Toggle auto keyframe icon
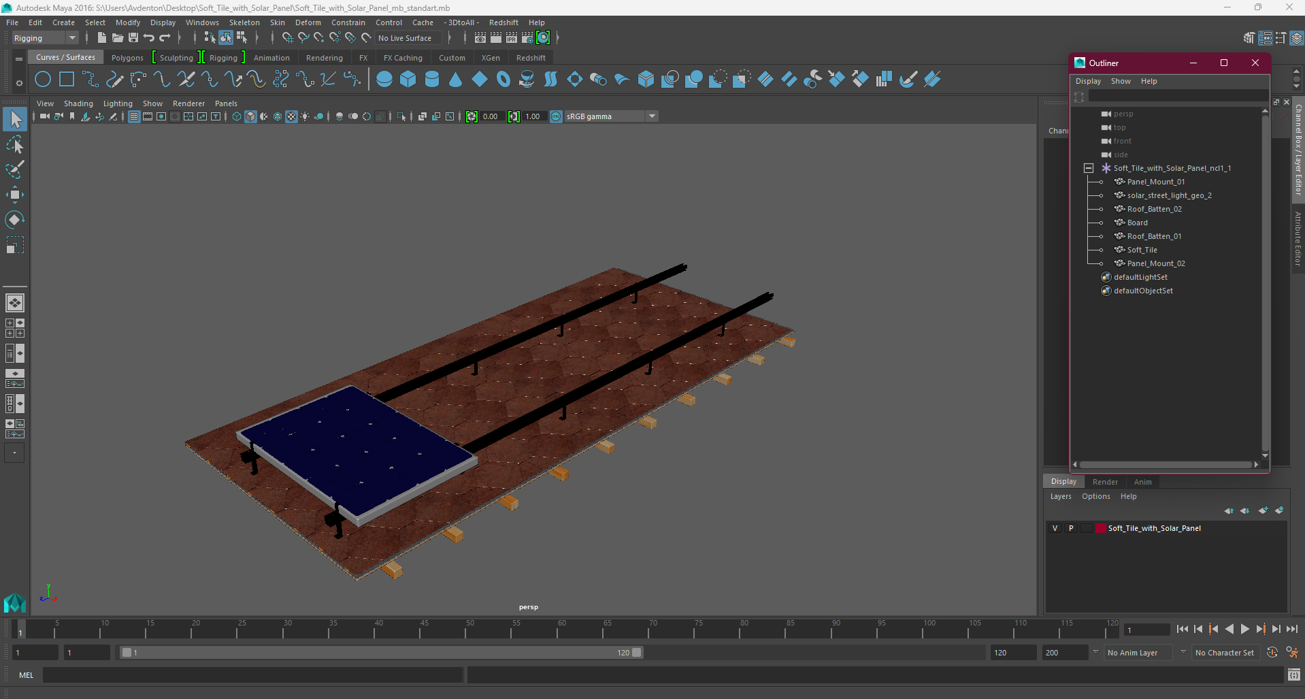 point(1272,652)
